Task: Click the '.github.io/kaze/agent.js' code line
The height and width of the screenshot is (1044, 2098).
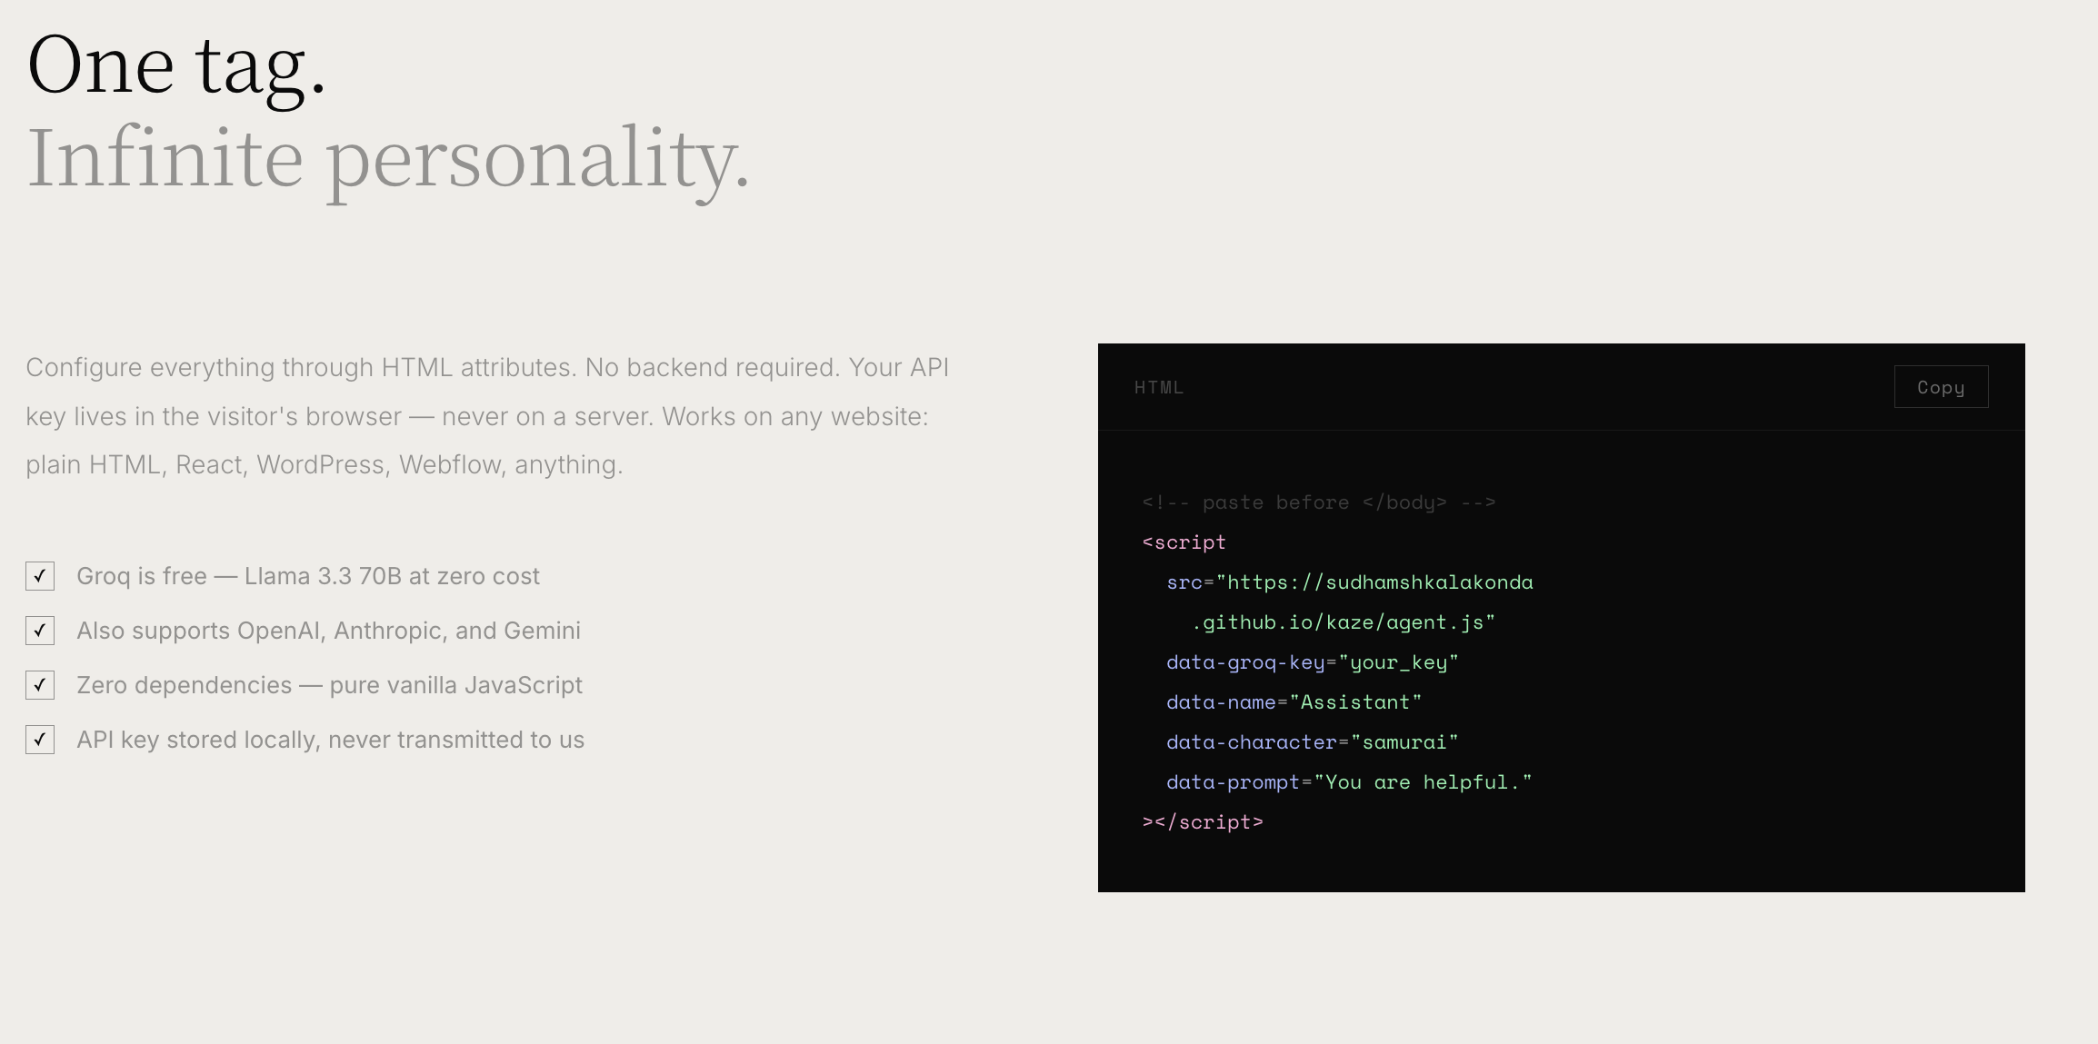Action: (x=1344, y=622)
